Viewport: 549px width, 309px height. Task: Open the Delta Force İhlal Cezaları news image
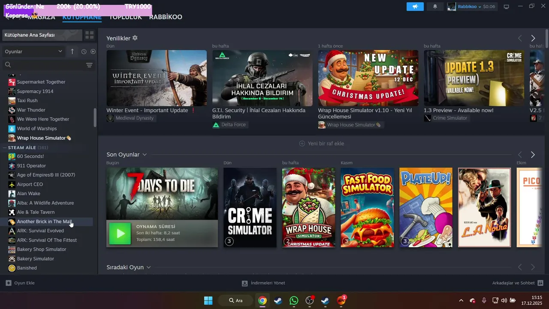pyautogui.click(x=262, y=78)
